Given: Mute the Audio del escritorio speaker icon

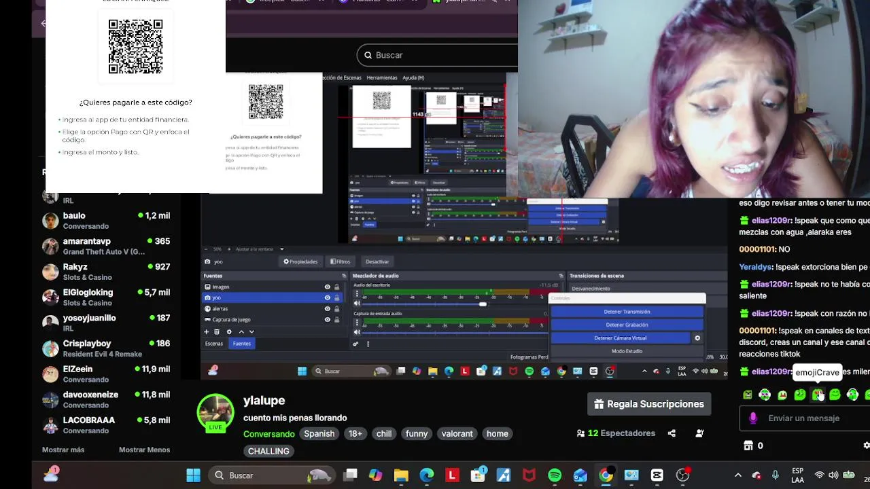Looking at the screenshot, I should coord(357,304).
